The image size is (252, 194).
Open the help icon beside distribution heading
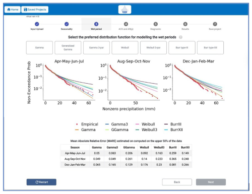click(x=180, y=37)
